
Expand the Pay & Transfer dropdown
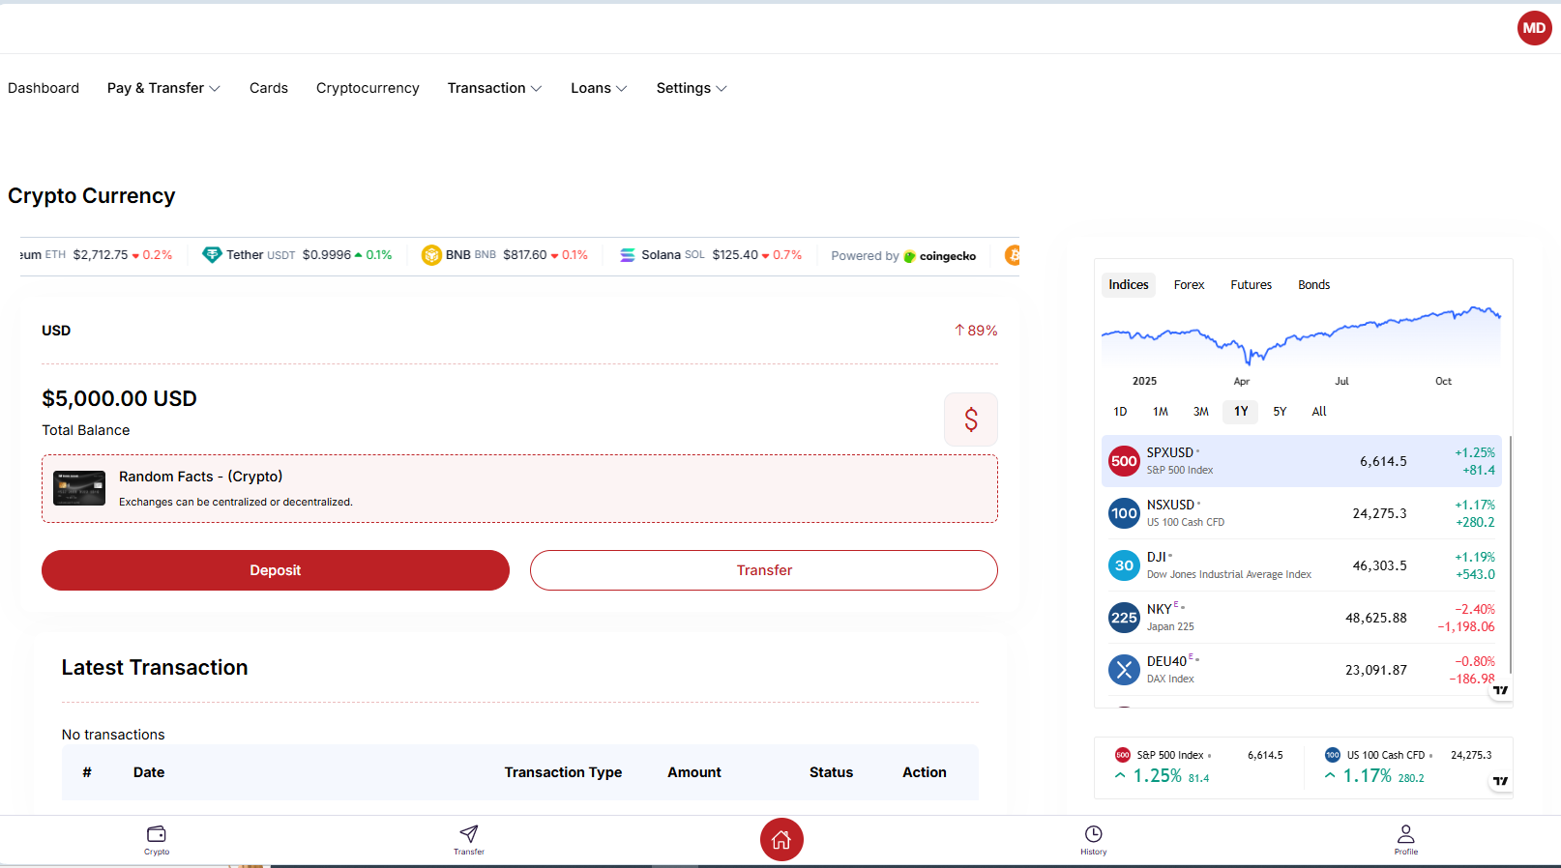coord(163,88)
